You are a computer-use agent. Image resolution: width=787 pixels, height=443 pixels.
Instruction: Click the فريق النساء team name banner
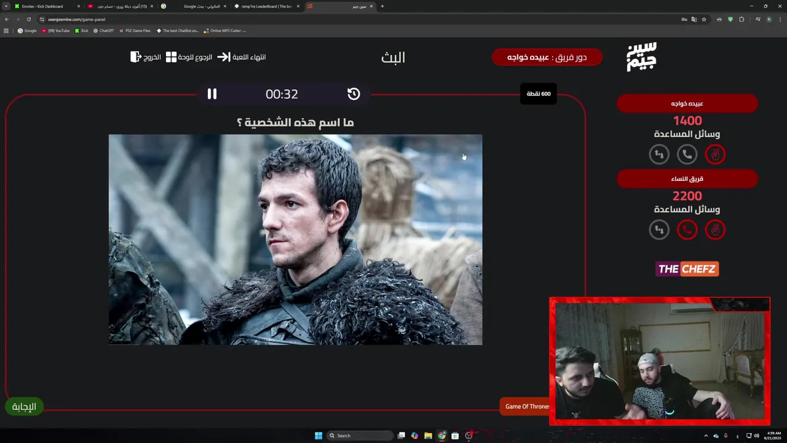click(687, 179)
